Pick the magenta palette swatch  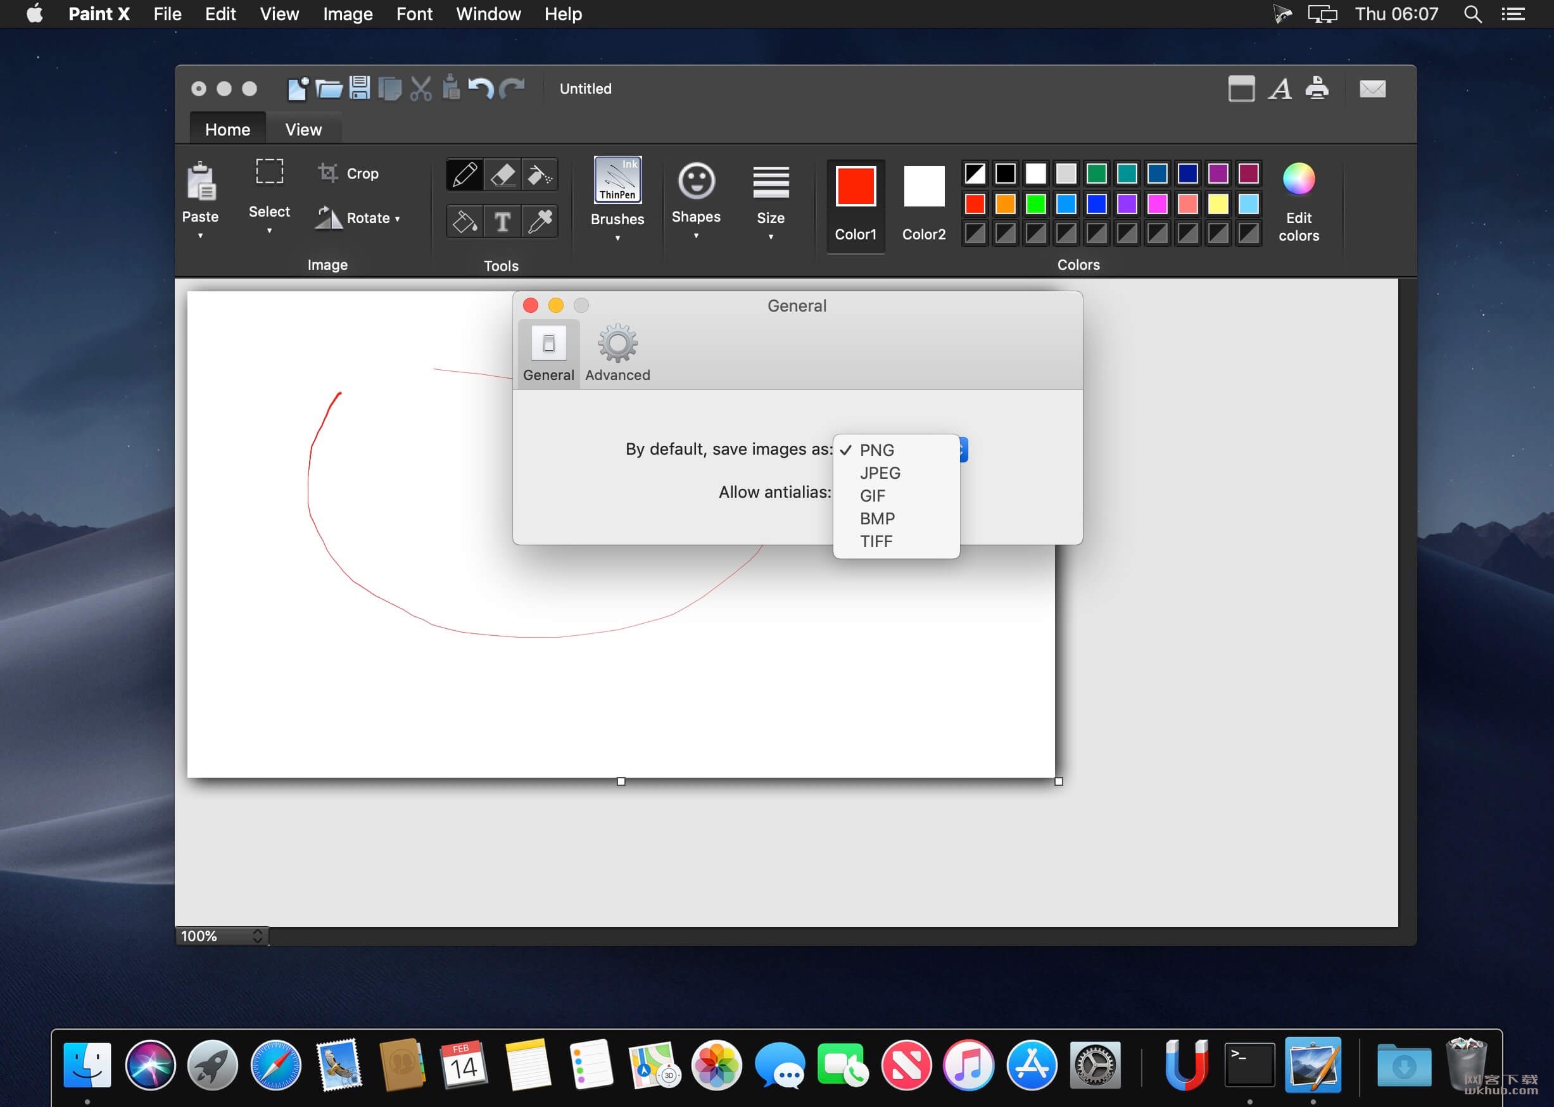1158,204
